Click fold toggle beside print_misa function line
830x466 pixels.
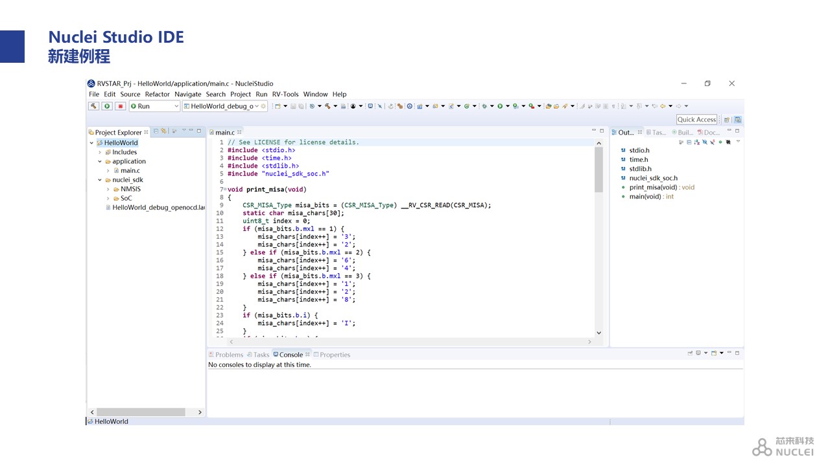224,190
